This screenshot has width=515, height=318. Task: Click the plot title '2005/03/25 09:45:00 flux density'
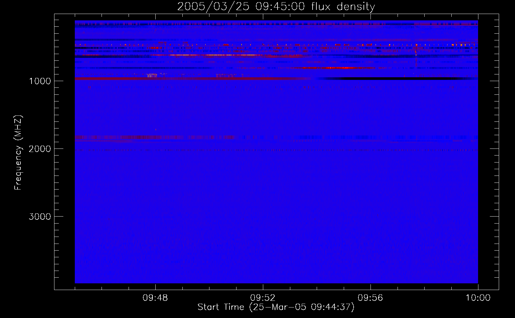(x=276, y=7)
